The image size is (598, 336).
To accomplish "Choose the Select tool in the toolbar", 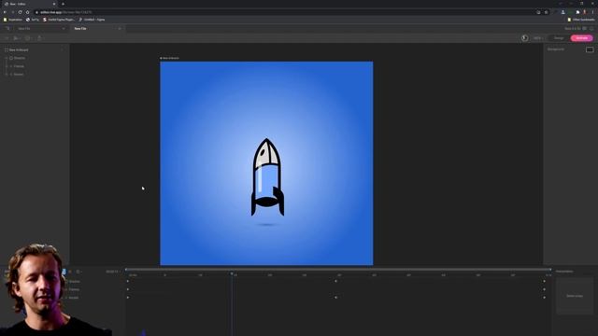I will tap(7, 38).
